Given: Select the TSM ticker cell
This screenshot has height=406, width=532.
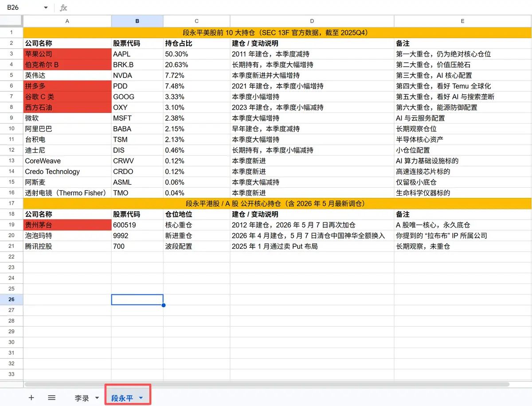Looking at the screenshot, I should click(137, 139).
